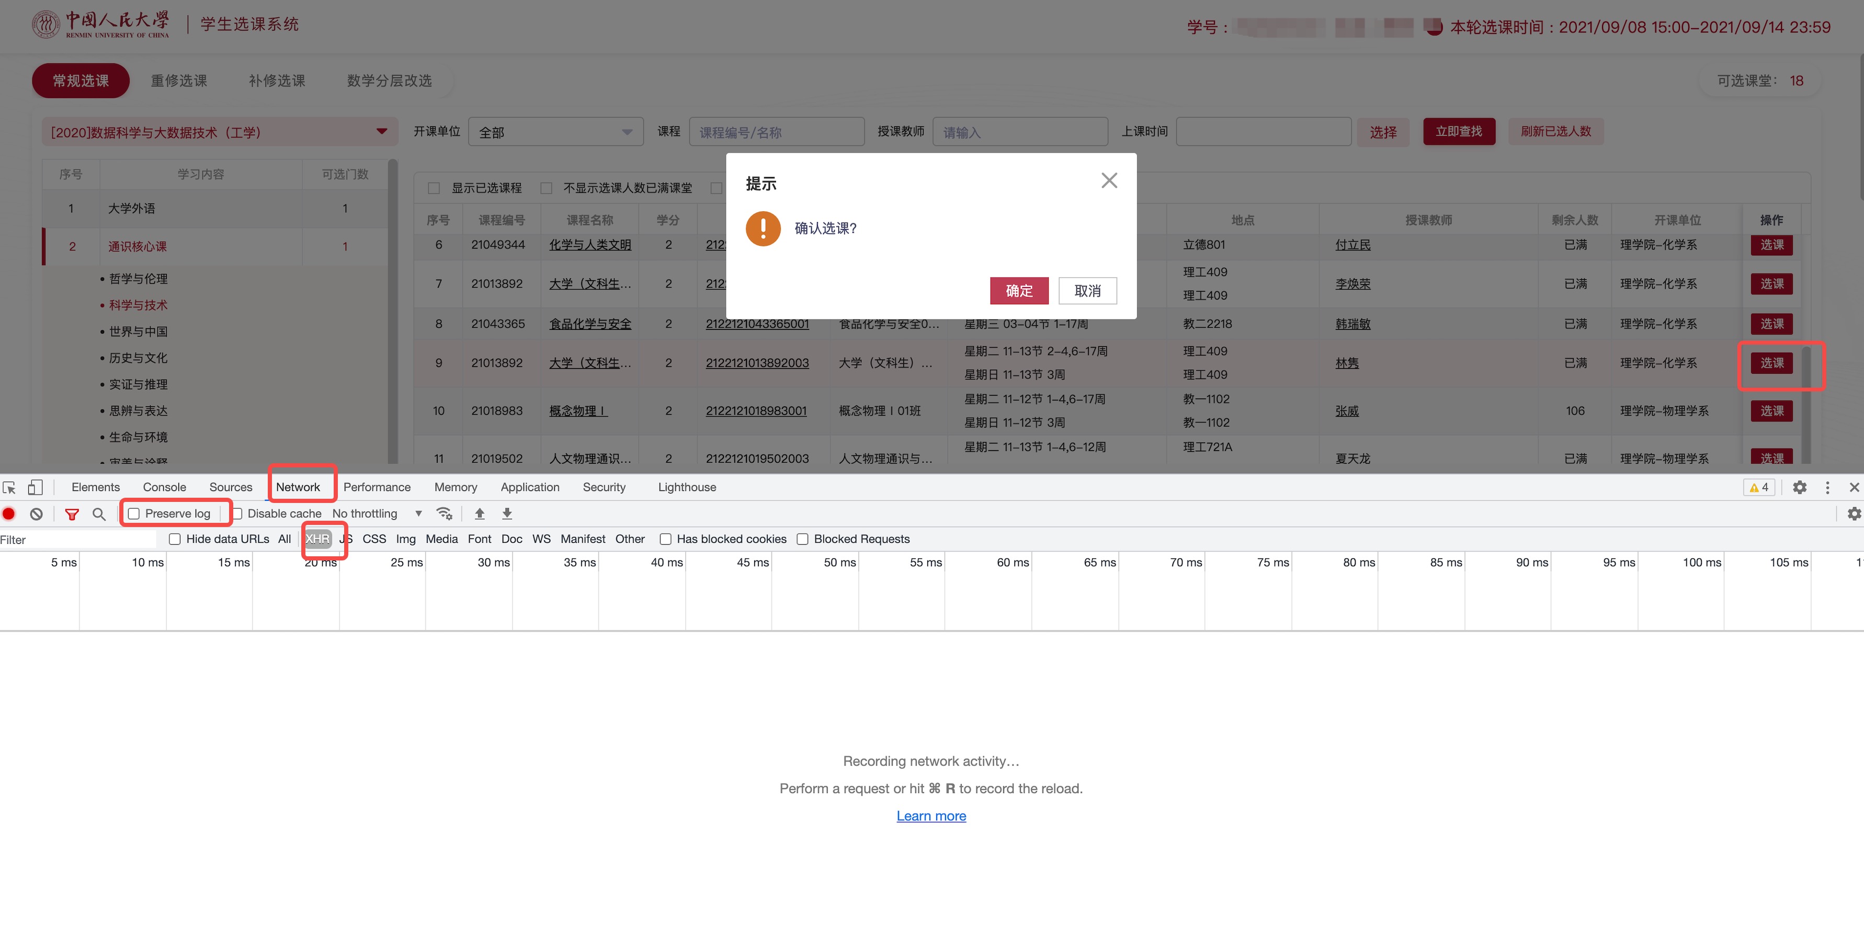Viewport: 1864px width, 939px height.
Task: Open network conditions wifi icon
Action: pyautogui.click(x=444, y=513)
